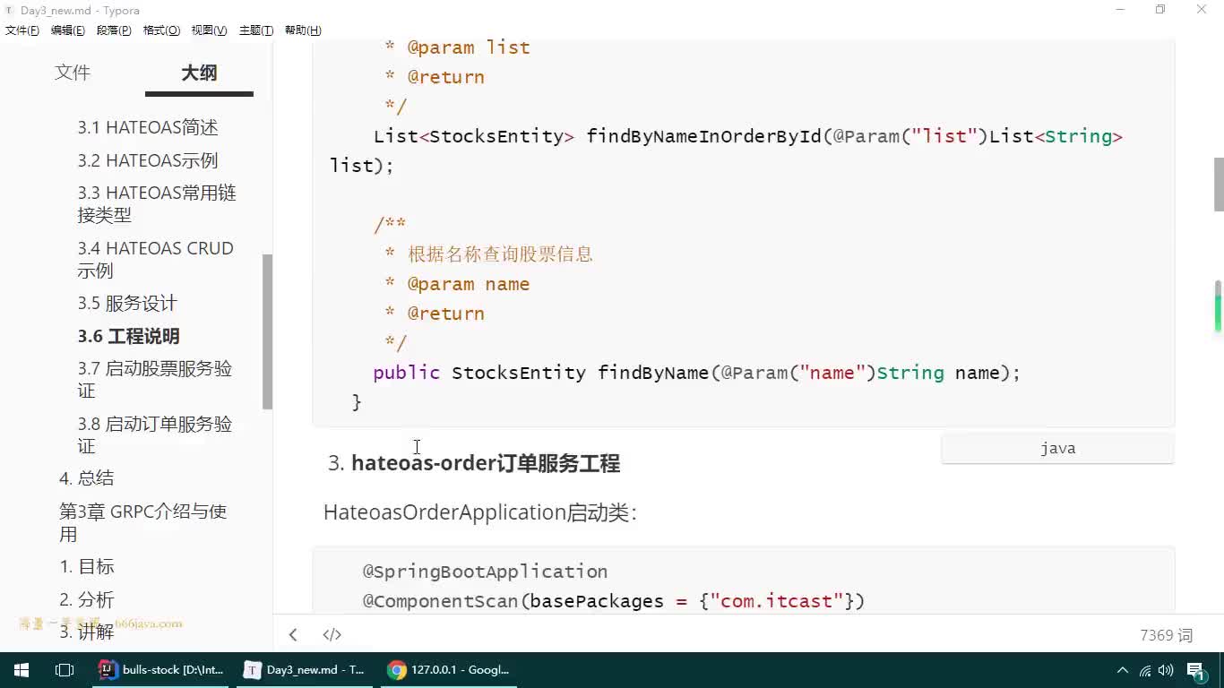Screen dimensions: 1224x688
Task: Switch to bulls-stock IntelliJ taskbar window
Action: coord(161,670)
